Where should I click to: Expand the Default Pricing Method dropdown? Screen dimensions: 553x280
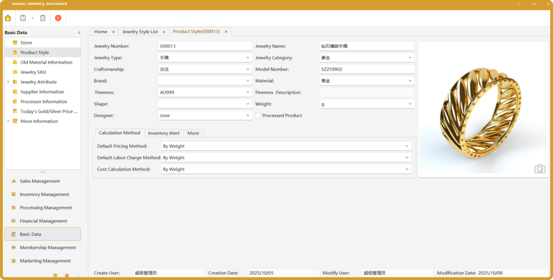407,146
